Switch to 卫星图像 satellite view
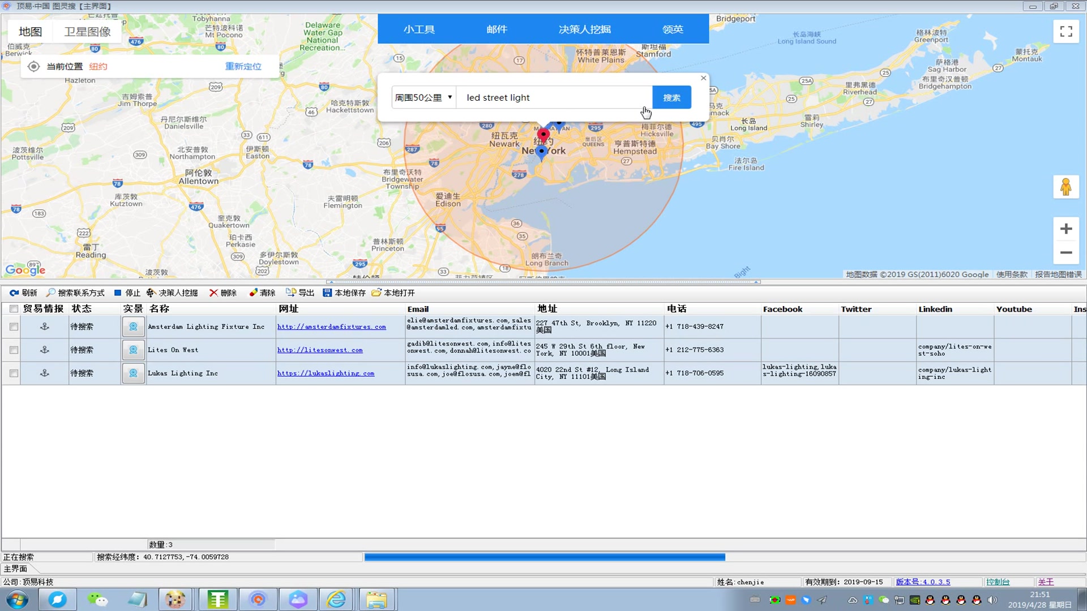The width and height of the screenshot is (1087, 611). point(87,32)
